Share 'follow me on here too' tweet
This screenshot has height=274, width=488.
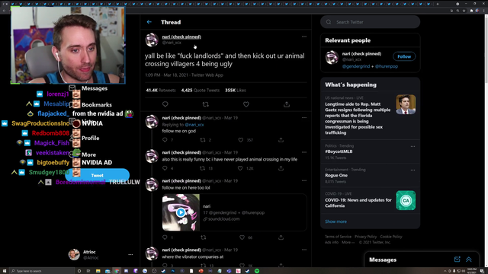point(281,237)
